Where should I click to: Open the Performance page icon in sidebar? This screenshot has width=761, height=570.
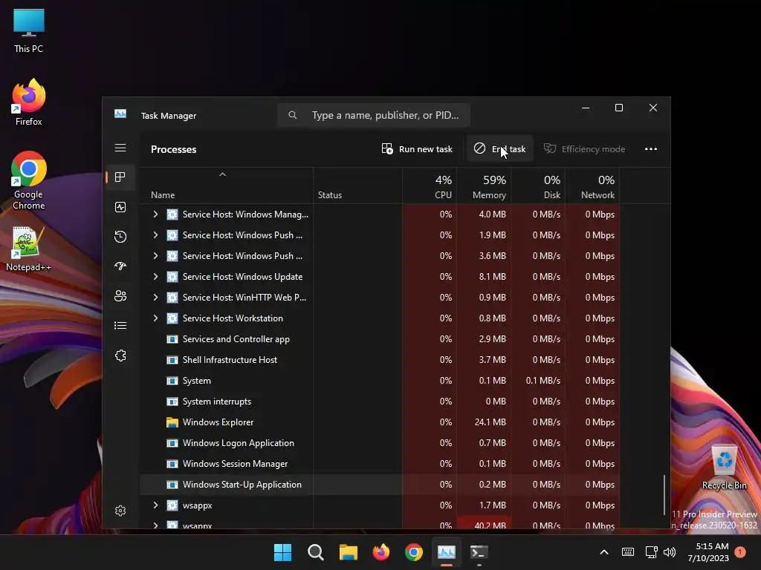[x=120, y=207]
